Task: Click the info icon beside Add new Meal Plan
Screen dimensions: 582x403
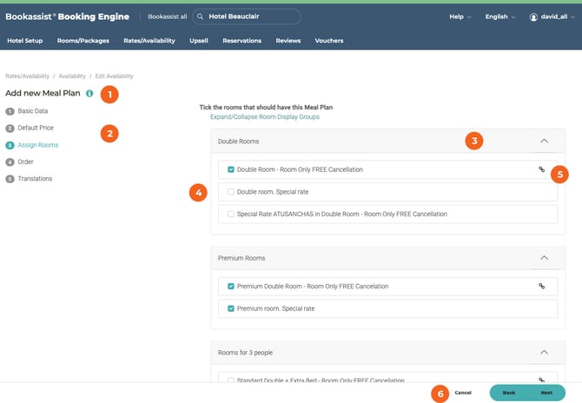Action: click(x=89, y=93)
